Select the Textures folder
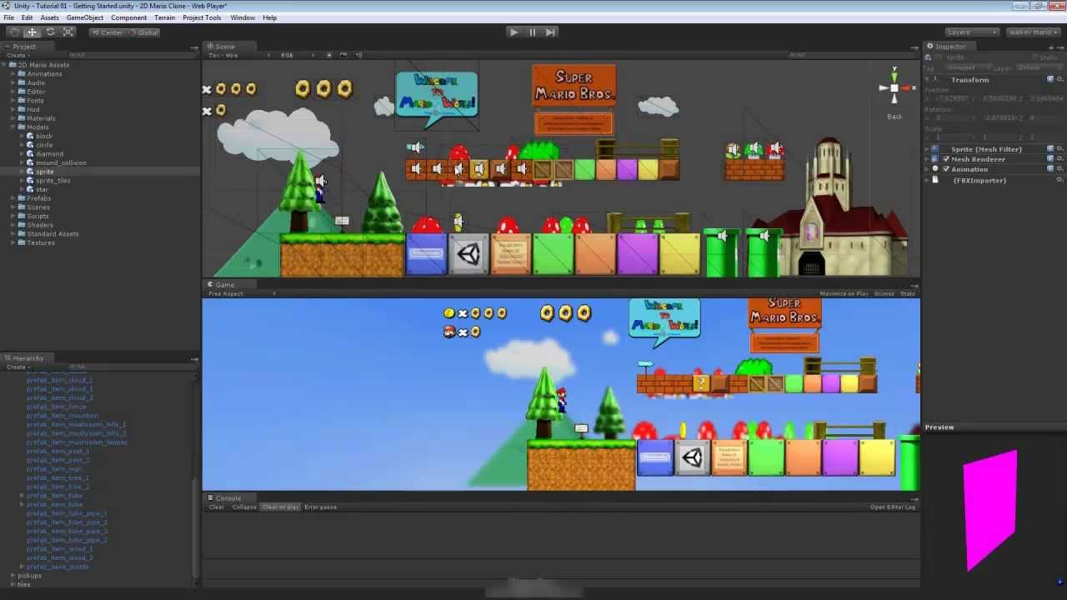Screen dimensions: 1067x600 click(40, 242)
